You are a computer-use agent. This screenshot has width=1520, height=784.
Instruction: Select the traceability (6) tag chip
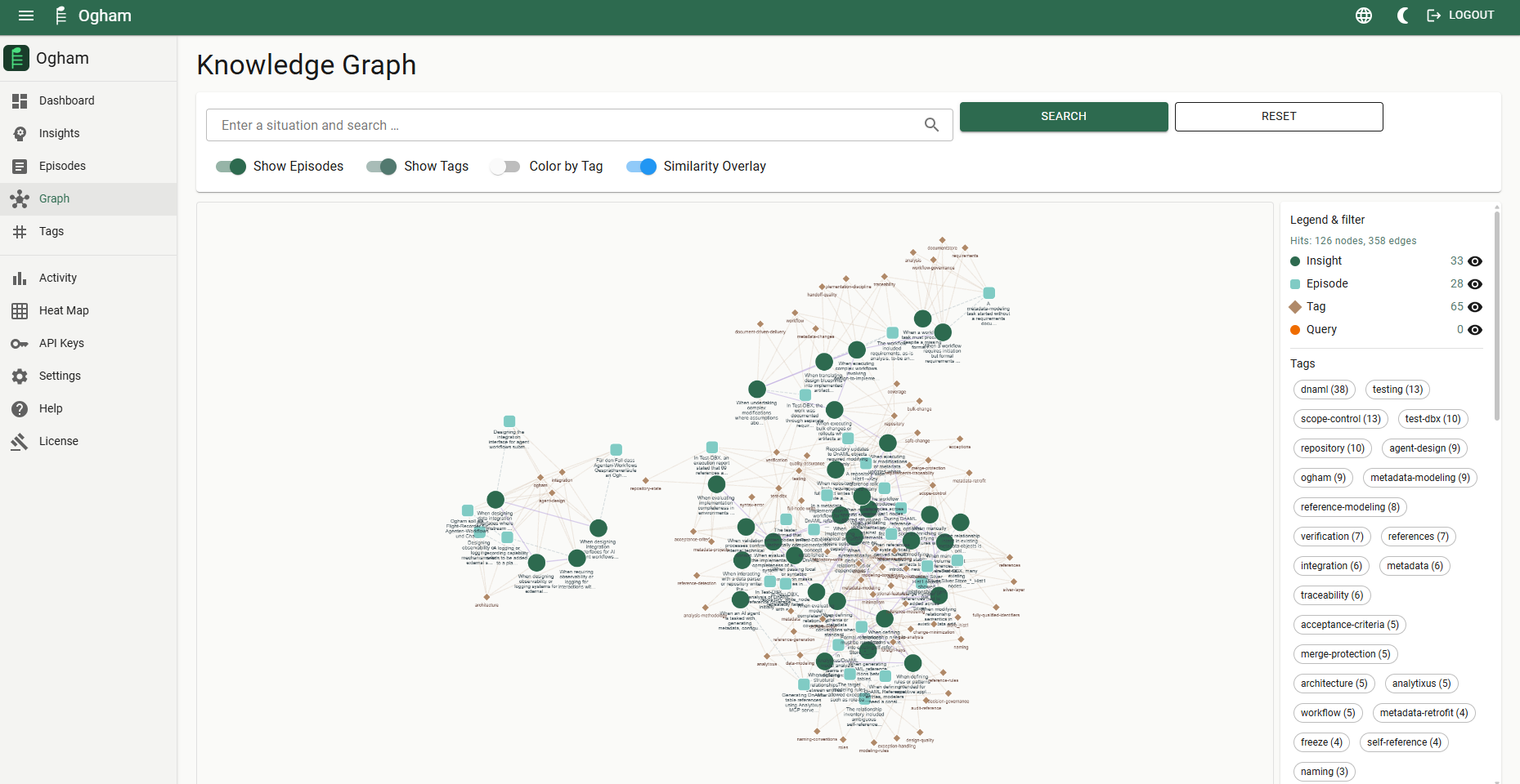point(1332,595)
